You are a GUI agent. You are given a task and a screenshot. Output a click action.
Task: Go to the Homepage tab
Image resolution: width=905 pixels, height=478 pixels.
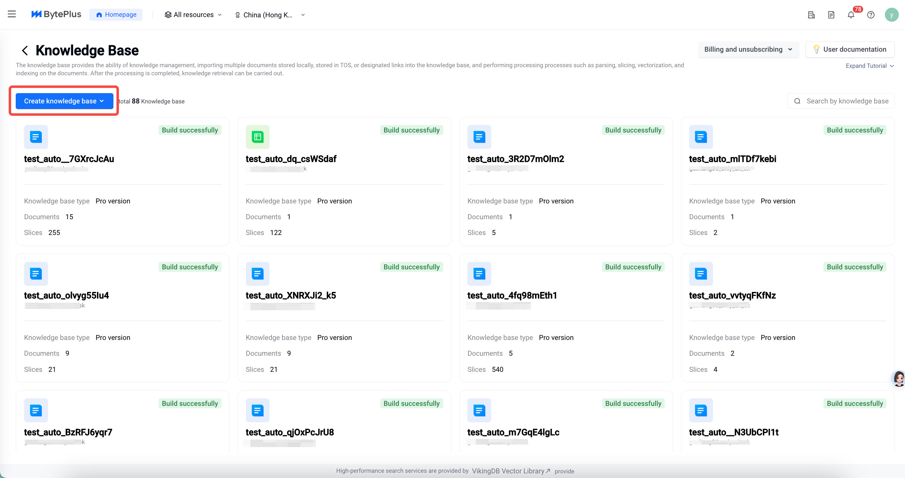pyautogui.click(x=116, y=15)
